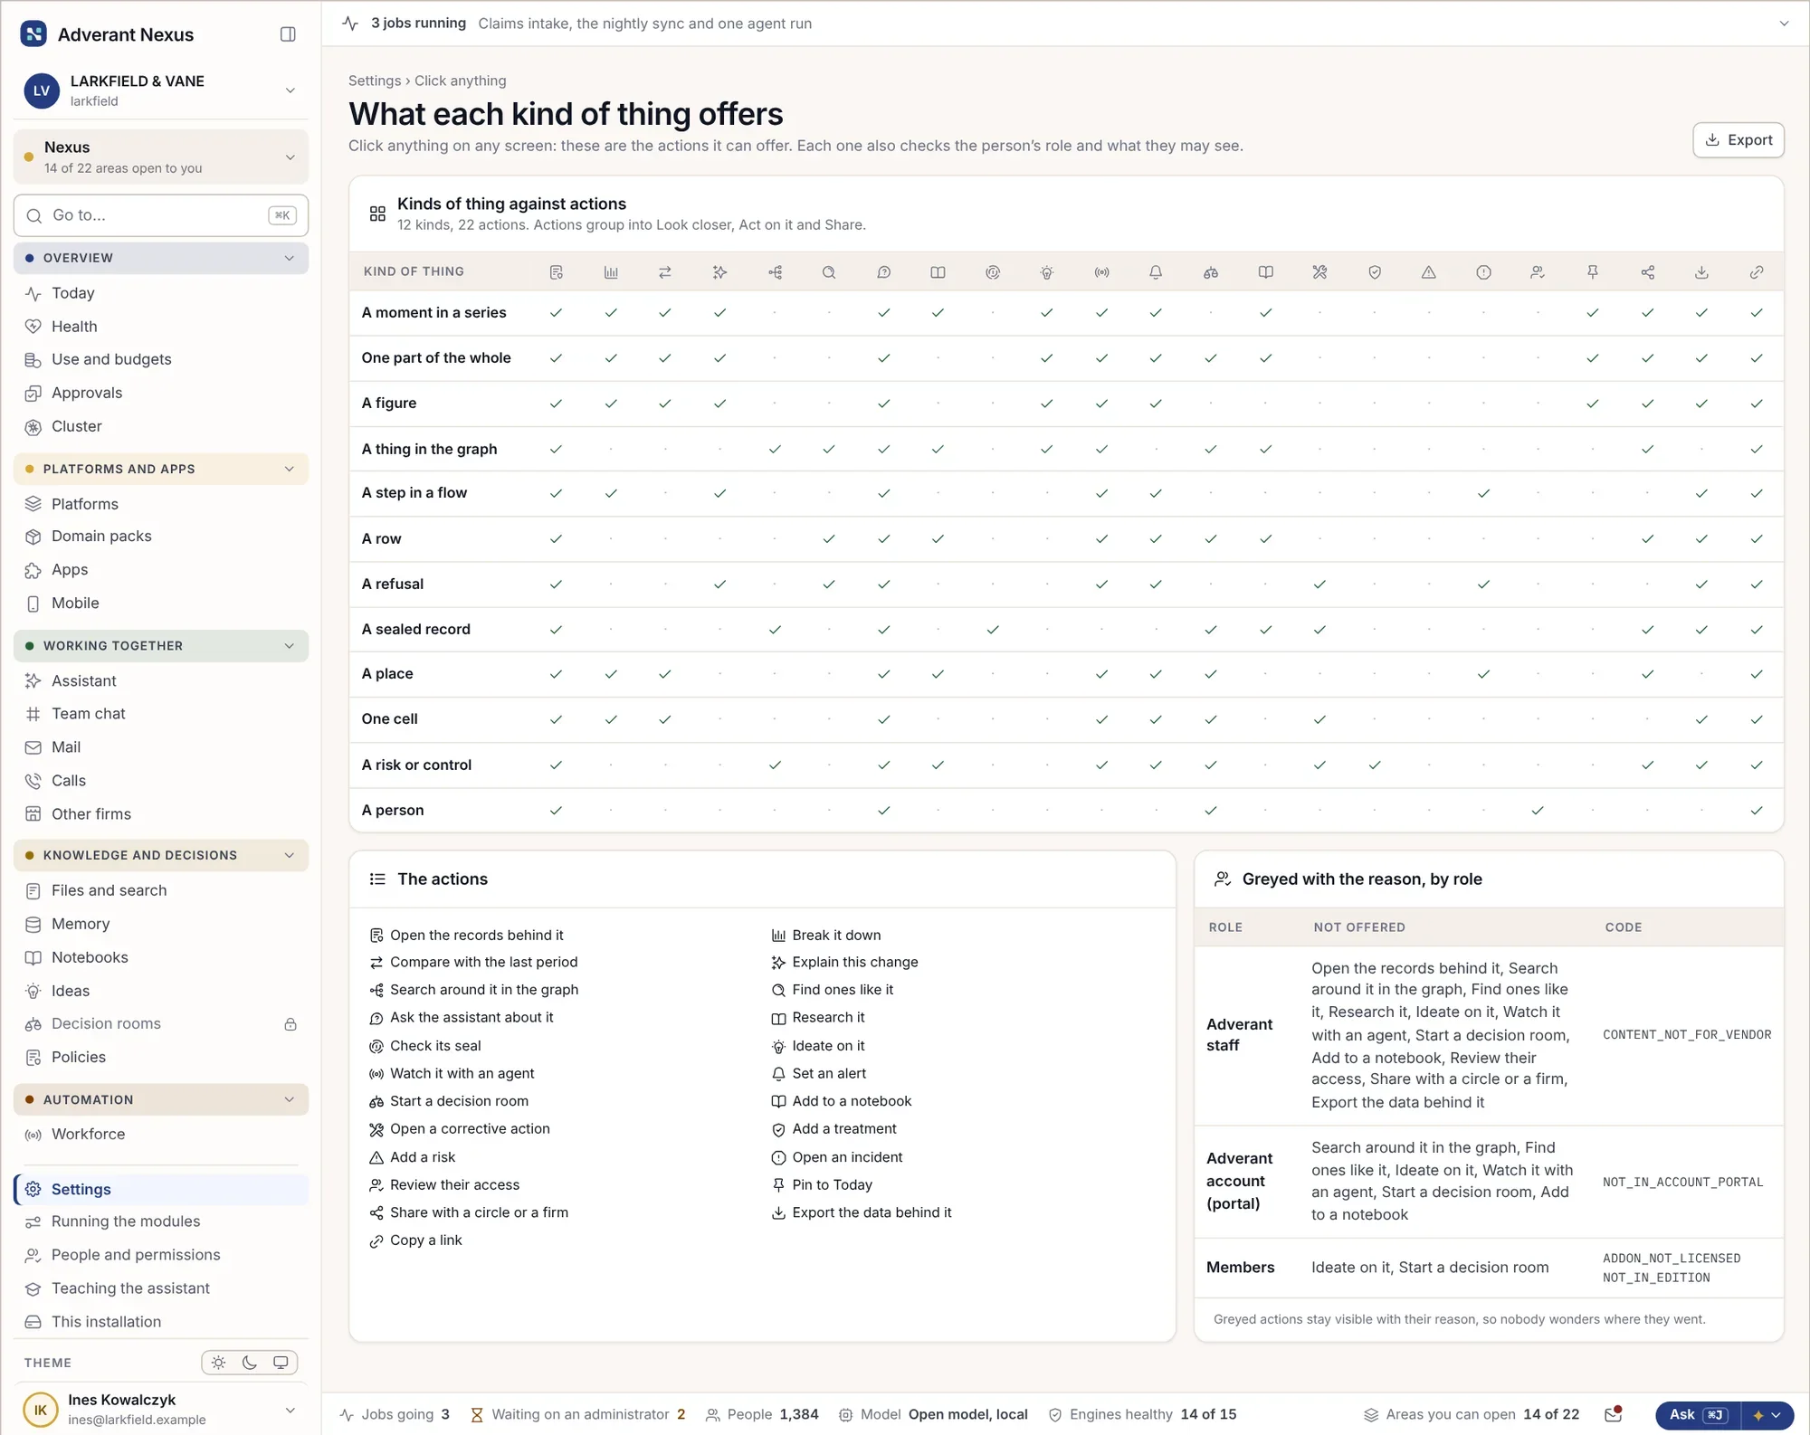Click the 'Search around it in the graph' column icon
This screenshot has width=1810, height=1435.
(x=776, y=272)
